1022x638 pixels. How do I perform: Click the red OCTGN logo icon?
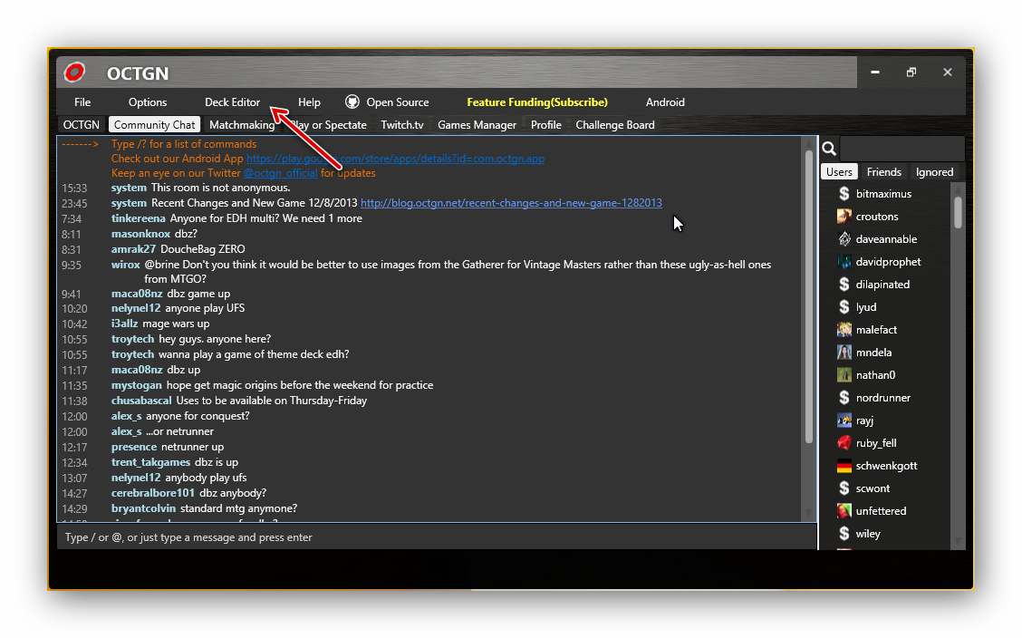click(74, 72)
